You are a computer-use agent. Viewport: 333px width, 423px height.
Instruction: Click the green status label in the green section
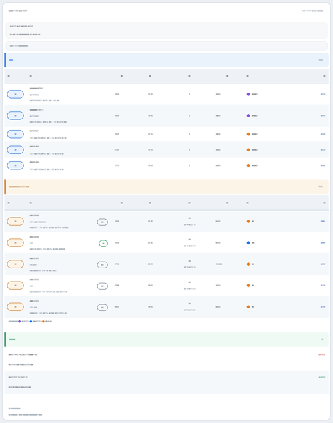coord(322,378)
